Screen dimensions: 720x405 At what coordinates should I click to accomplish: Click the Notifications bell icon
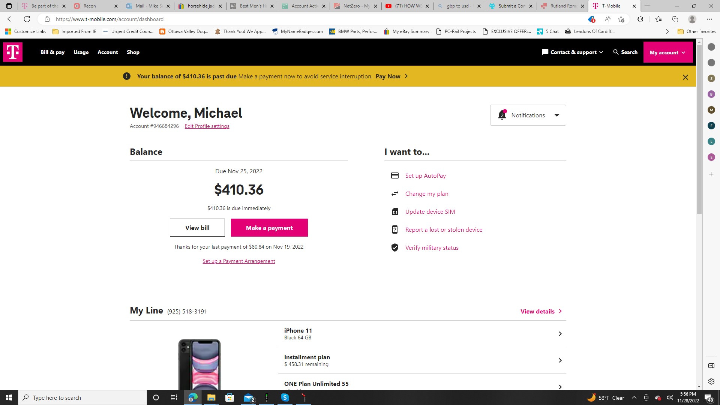(x=502, y=115)
